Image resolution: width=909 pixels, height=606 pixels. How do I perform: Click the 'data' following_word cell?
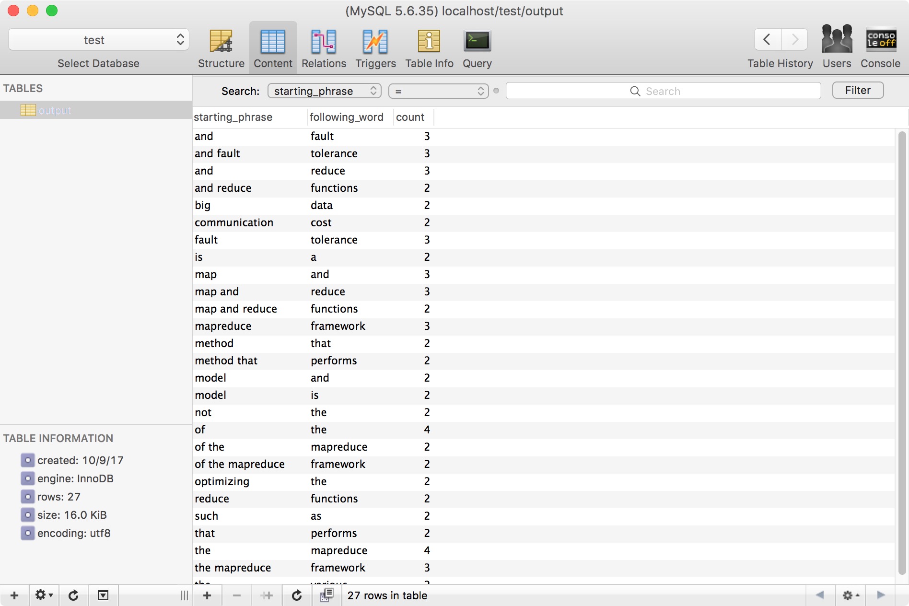350,205
